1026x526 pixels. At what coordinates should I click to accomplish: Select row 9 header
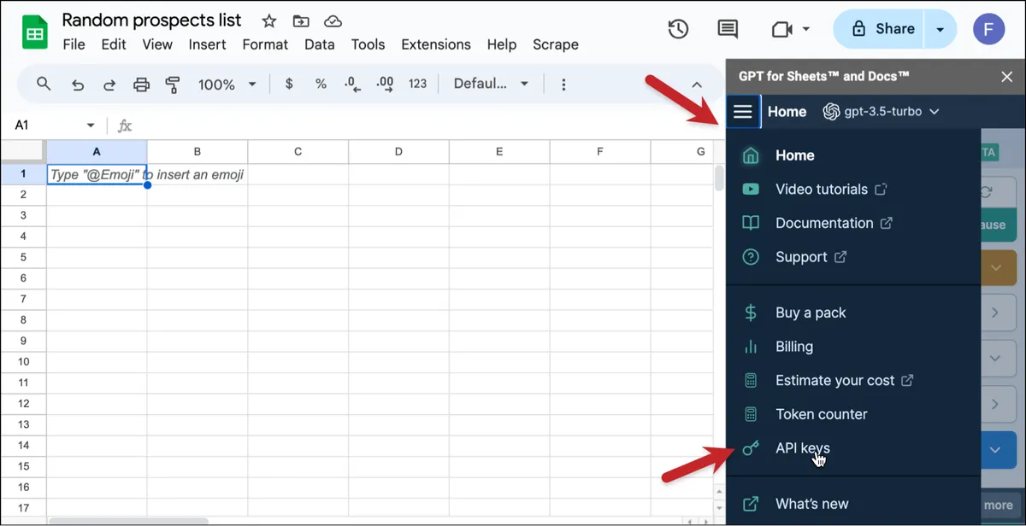click(x=23, y=341)
